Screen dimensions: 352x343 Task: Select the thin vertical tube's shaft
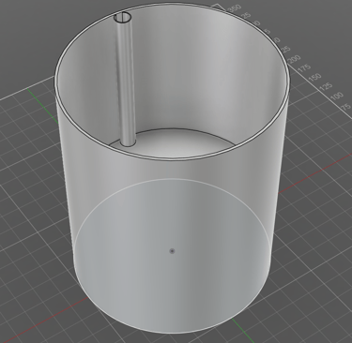(126, 82)
